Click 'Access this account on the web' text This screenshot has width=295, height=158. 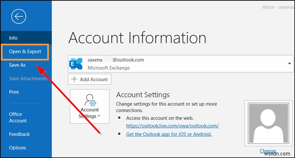coord(160,118)
